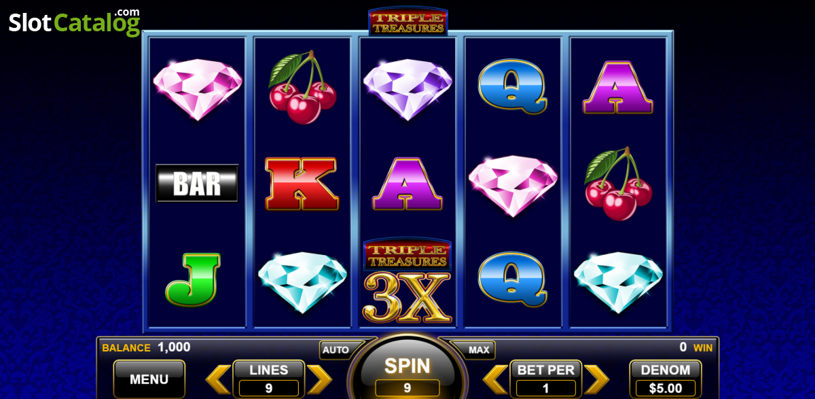Increase number of lines with right arrow
Screen dimensions: 815x399
319,379
